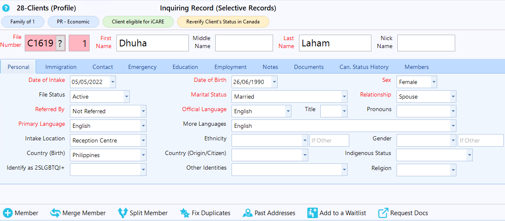This screenshot has width=505, height=221.
Task: Switch to the Education tab
Action: [x=185, y=67]
